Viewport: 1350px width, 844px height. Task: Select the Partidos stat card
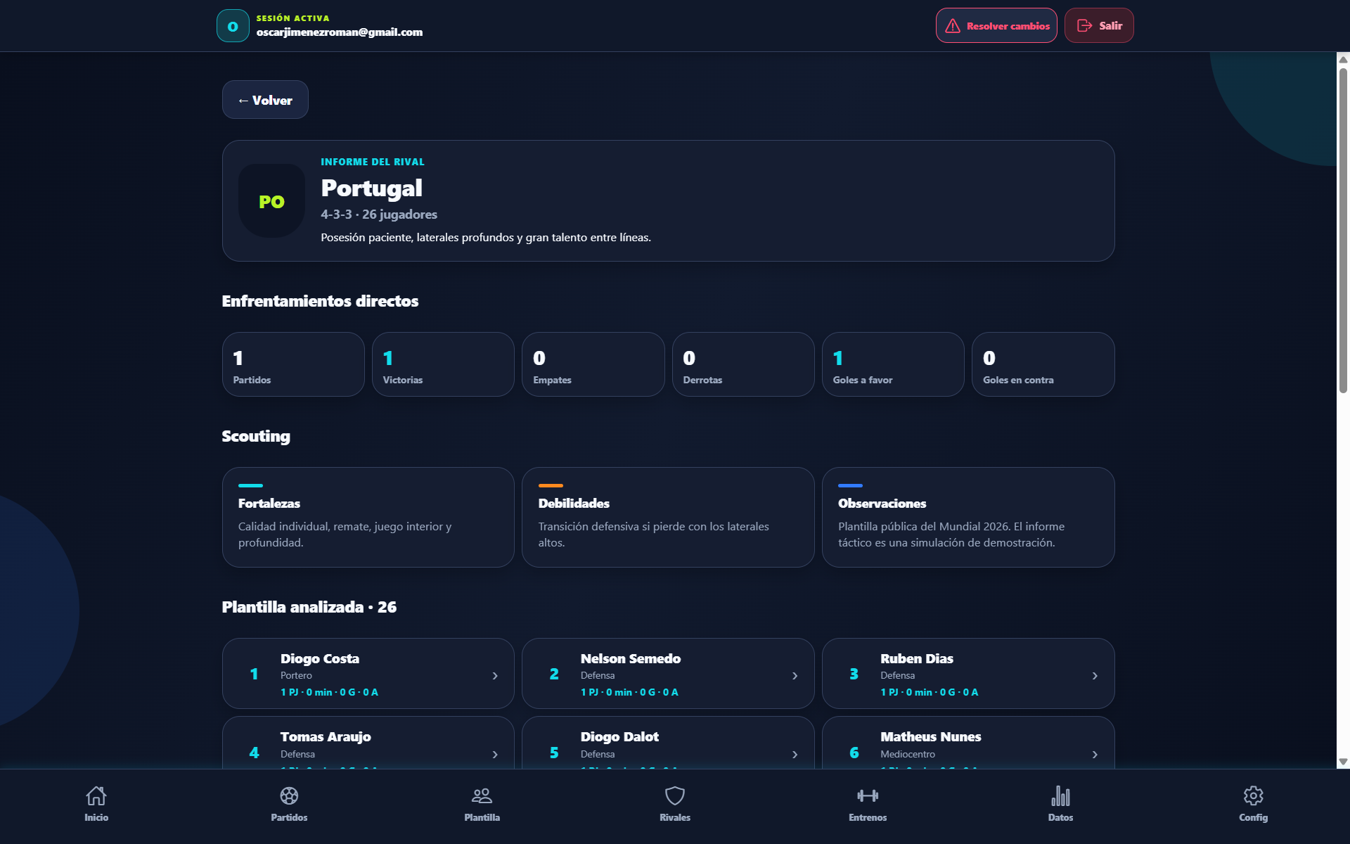(x=293, y=364)
